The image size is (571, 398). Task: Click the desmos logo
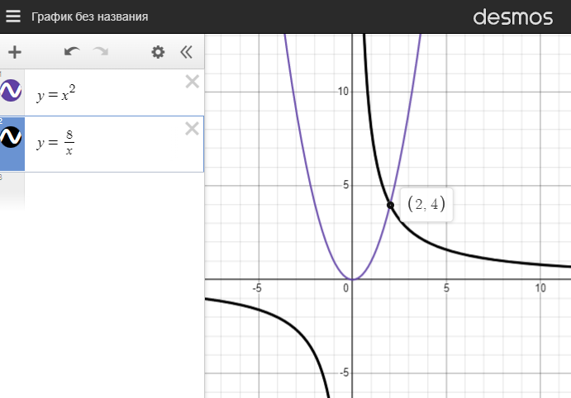tap(512, 17)
